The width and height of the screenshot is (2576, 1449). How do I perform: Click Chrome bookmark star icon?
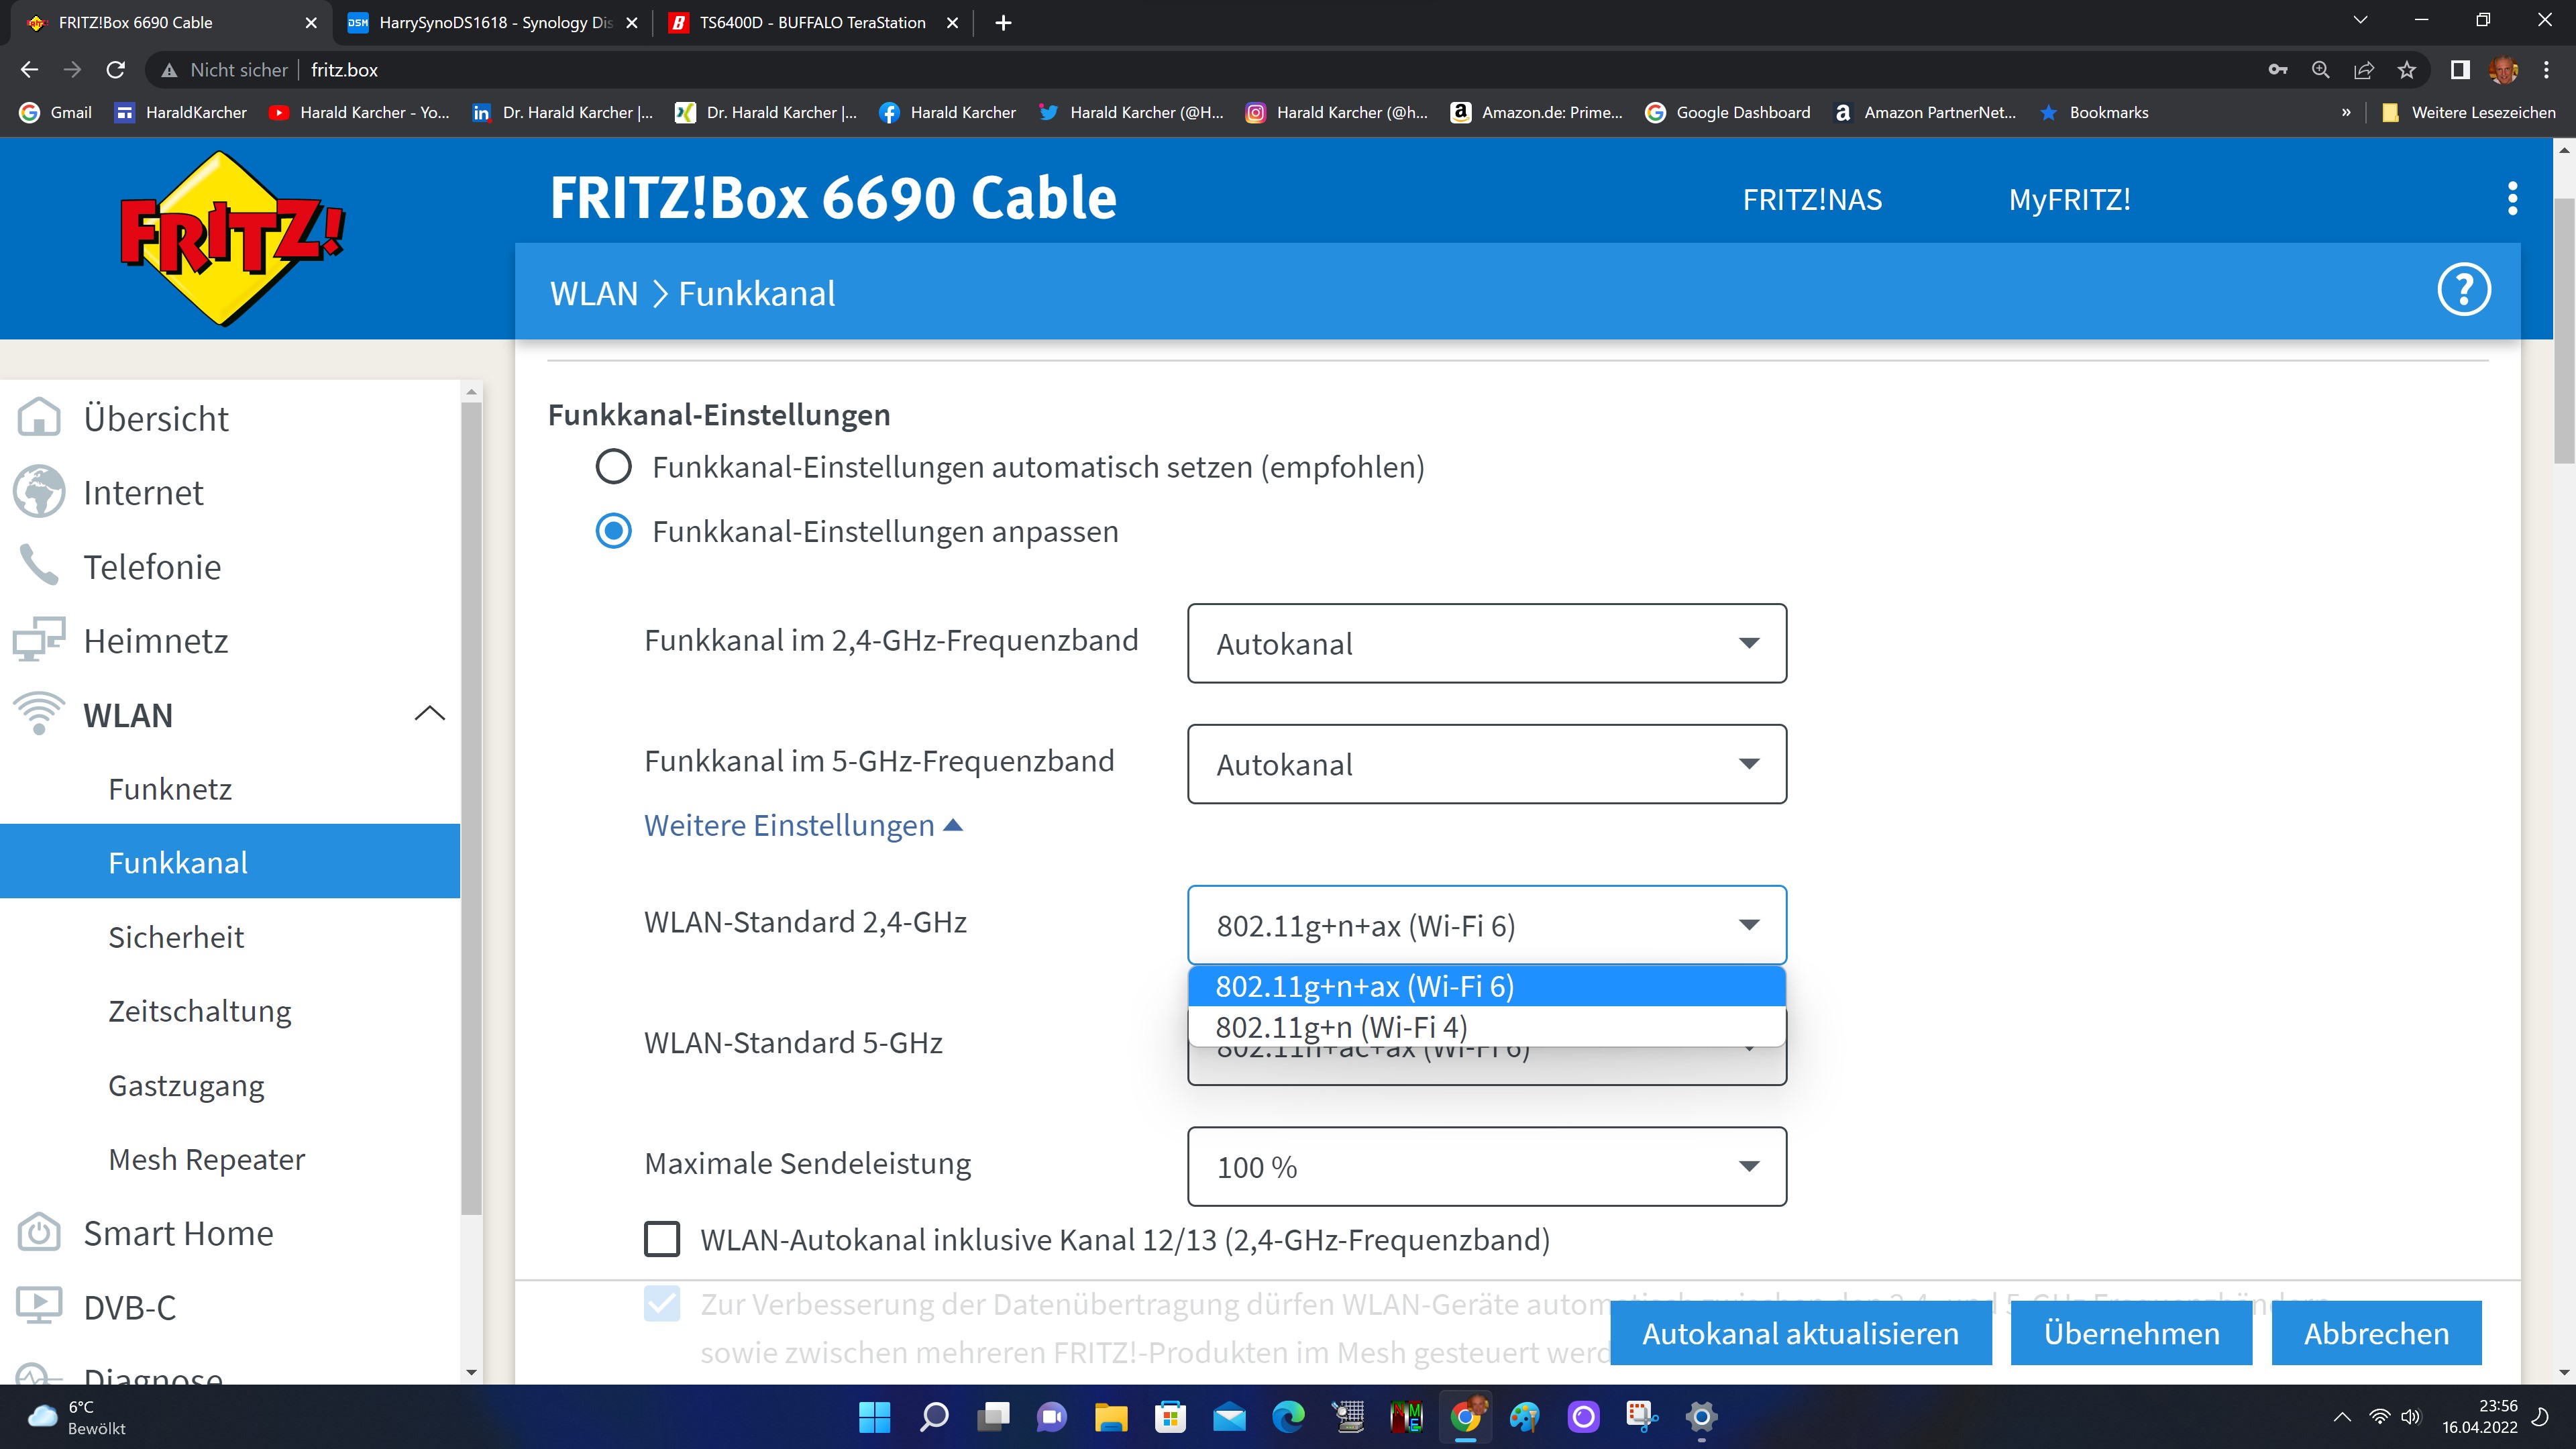tap(2406, 70)
